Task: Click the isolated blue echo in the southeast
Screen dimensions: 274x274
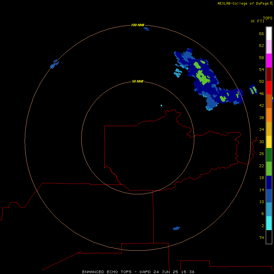Action: coord(177,228)
